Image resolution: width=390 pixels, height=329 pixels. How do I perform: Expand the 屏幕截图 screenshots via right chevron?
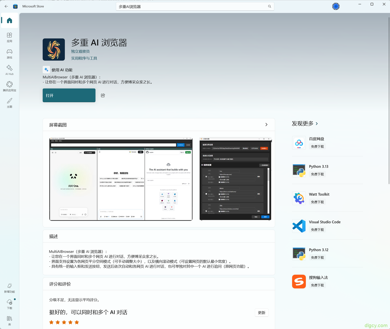266,124
